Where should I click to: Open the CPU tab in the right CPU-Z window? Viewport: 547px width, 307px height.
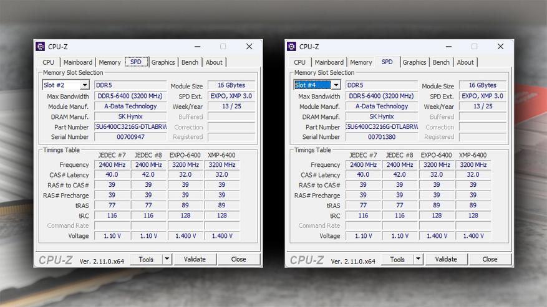(x=299, y=62)
